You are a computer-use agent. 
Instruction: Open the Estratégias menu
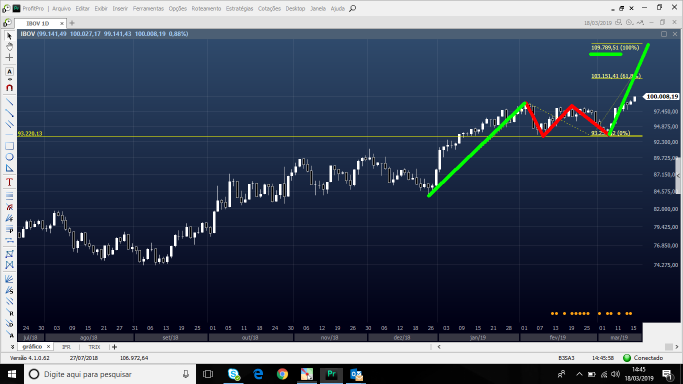click(239, 8)
